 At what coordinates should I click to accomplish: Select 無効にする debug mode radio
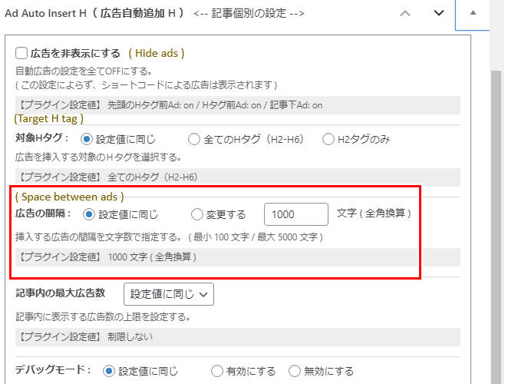coord(295,371)
